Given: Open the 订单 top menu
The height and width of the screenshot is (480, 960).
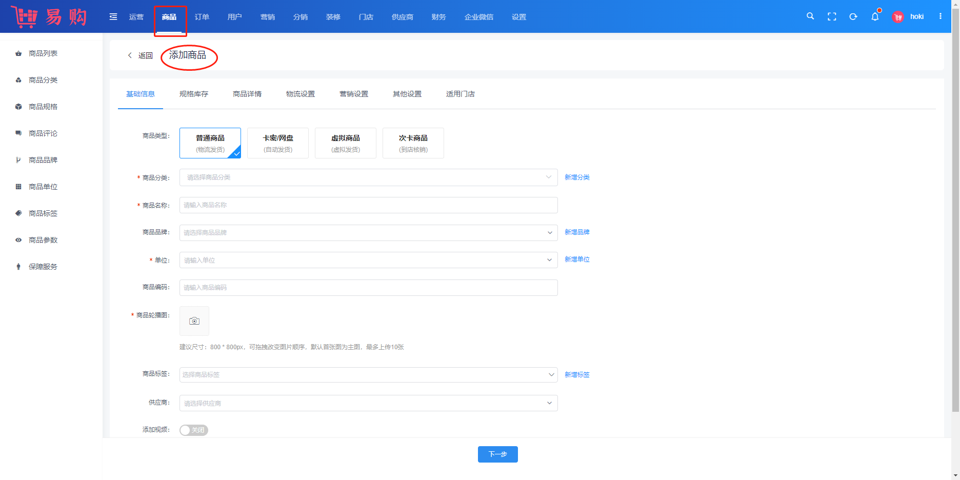Looking at the screenshot, I should [202, 17].
